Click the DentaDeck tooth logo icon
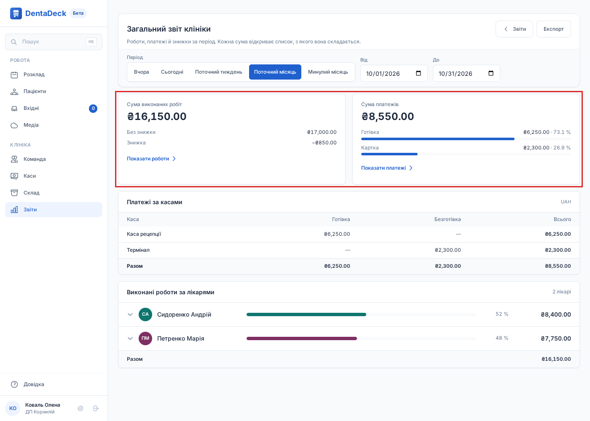 pos(16,13)
